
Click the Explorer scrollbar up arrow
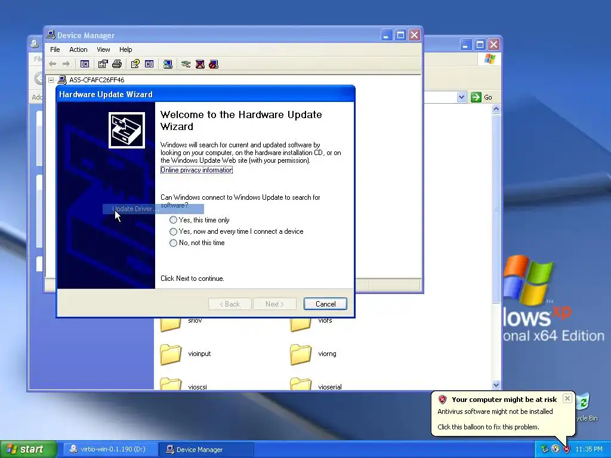pos(496,109)
